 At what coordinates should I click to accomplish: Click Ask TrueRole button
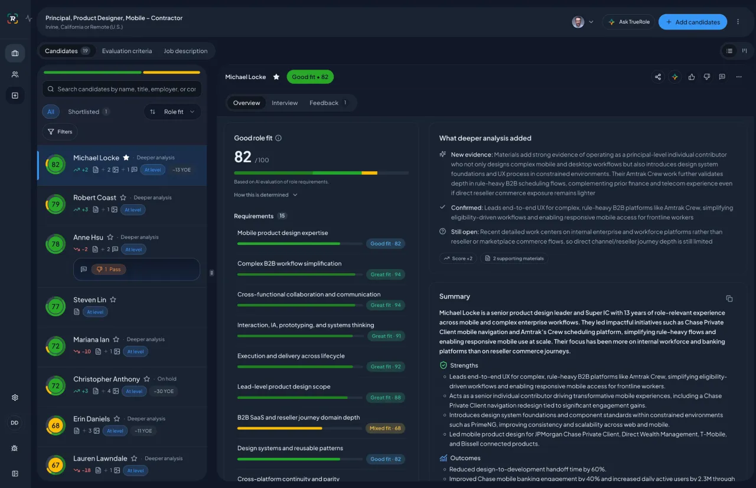[628, 22]
